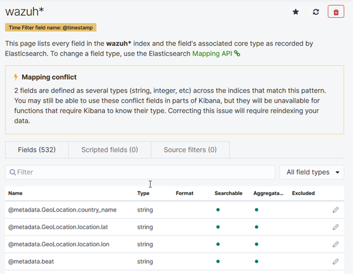Viewport: 353px width, 274px height.
Task: Click the aggregatable dot for @metadata.beat
Action: coord(257,262)
